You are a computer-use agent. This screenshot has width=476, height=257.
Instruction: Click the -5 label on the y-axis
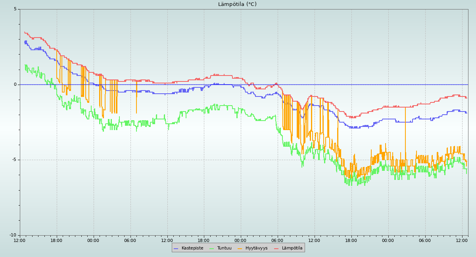[14, 160]
